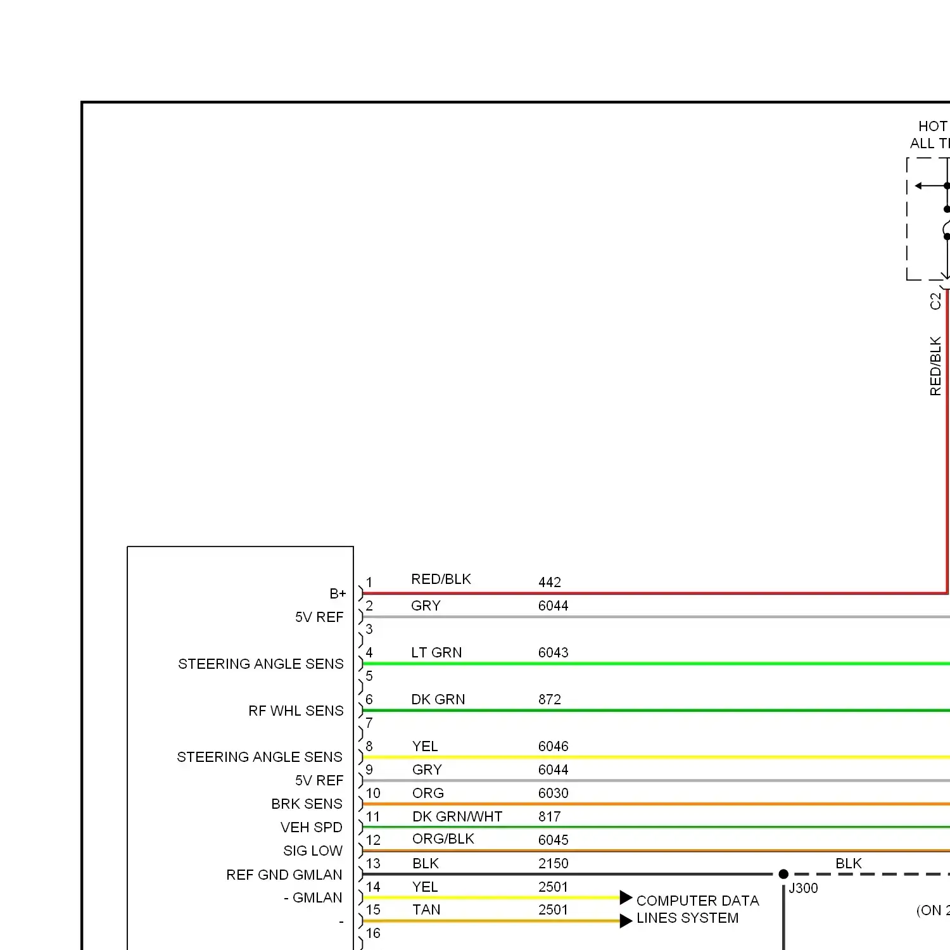The image size is (950, 950).
Task: Click the SIG LOW pin label
Action: pyautogui.click(x=312, y=851)
